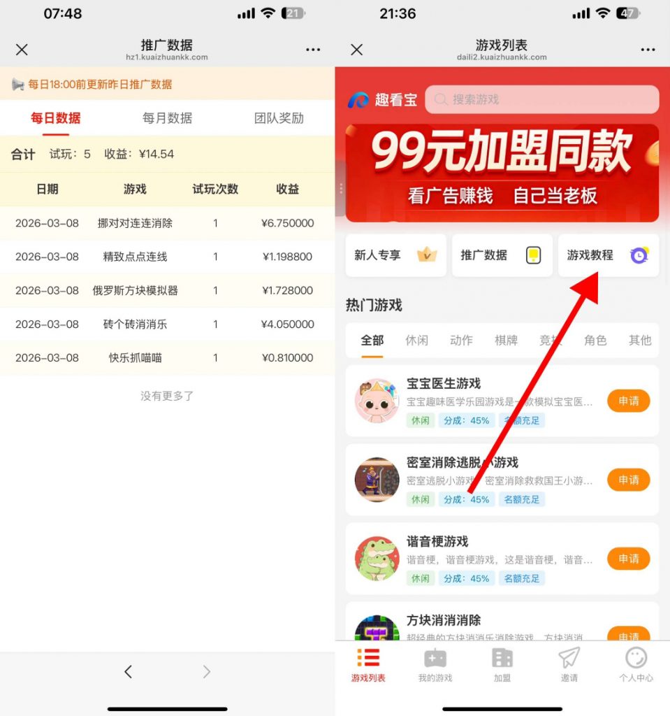Open more options on 游戏列表 page

click(648, 49)
